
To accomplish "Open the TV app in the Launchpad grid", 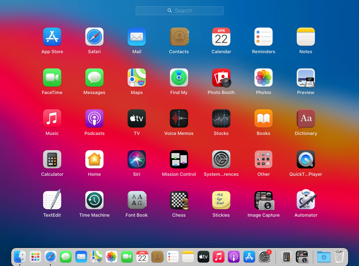I will 137,118.
